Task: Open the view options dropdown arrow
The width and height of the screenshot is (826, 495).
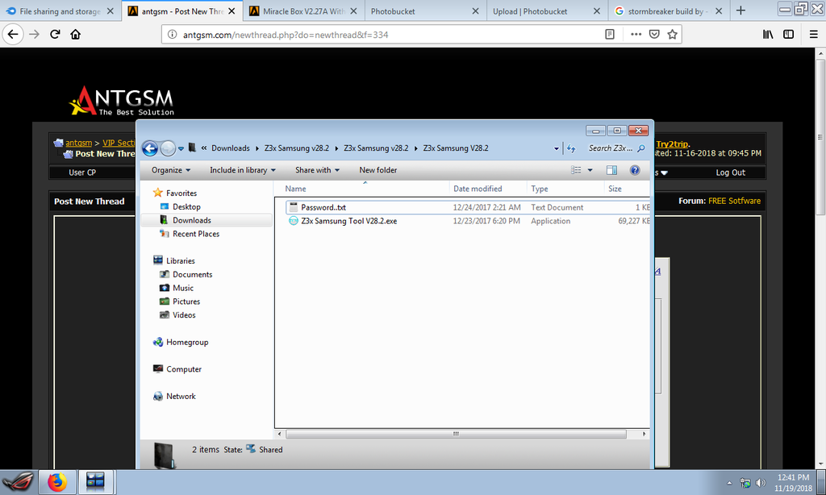Action: 590,170
